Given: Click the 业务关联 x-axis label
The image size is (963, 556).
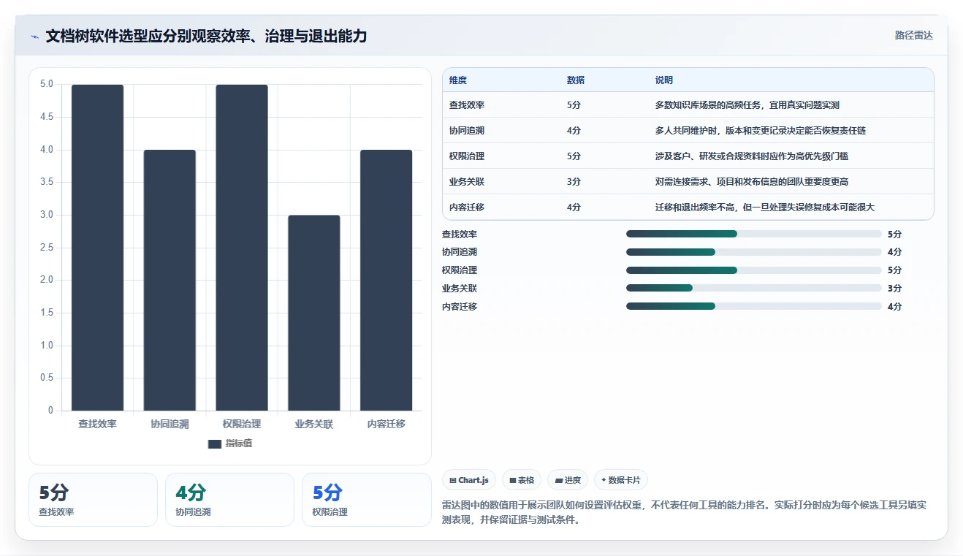Looking at the screenshot, I should [x=314, y=424].
